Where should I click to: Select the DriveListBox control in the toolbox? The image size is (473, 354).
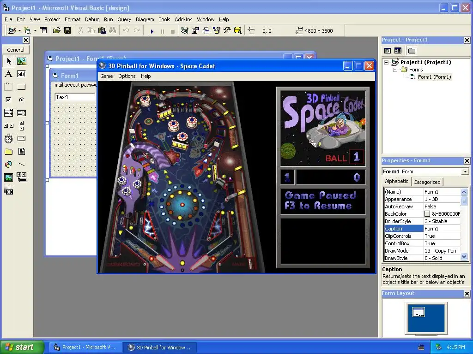[21, 138]
